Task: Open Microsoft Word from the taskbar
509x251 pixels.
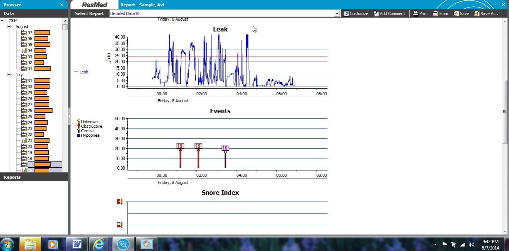Action: tap(76, 244)
